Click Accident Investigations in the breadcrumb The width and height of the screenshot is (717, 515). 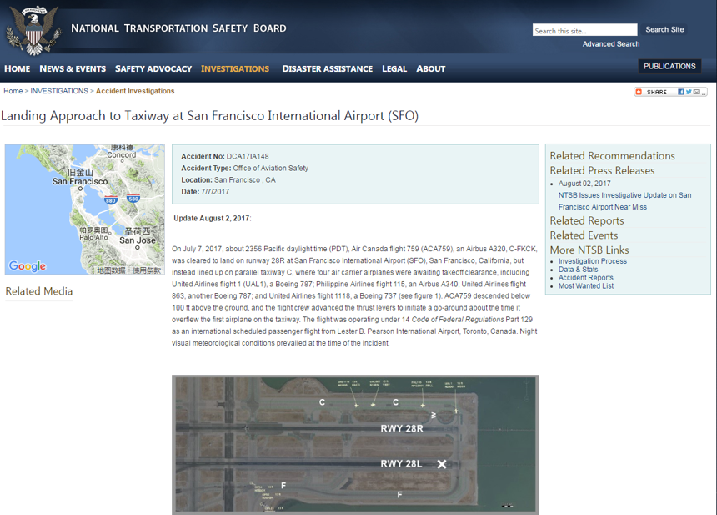pos(135,91)
